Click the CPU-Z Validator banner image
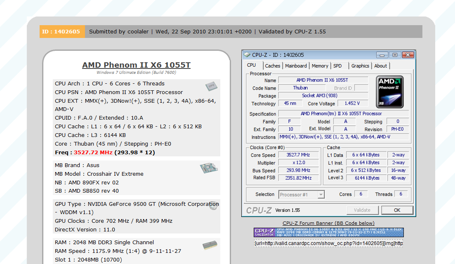The image size is (455, 264). click(328, 232)
